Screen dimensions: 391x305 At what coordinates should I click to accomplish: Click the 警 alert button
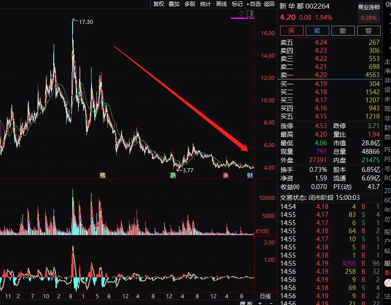(x=369, y=31)
